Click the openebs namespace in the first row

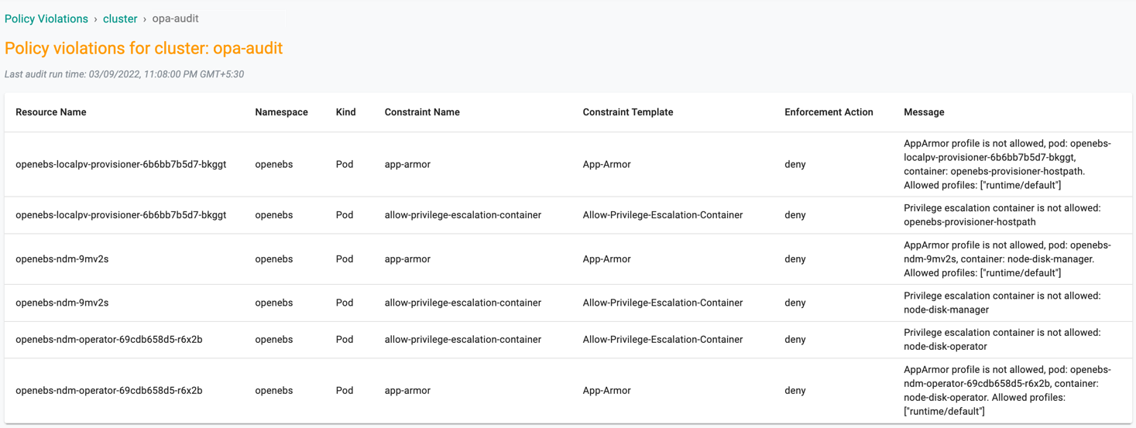[274, 164]
